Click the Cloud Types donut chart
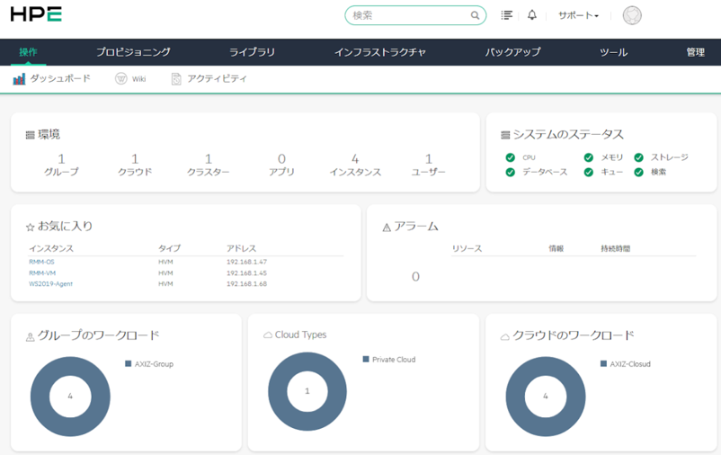The width and height of the screenshot is (721, 455). [307, 391]
